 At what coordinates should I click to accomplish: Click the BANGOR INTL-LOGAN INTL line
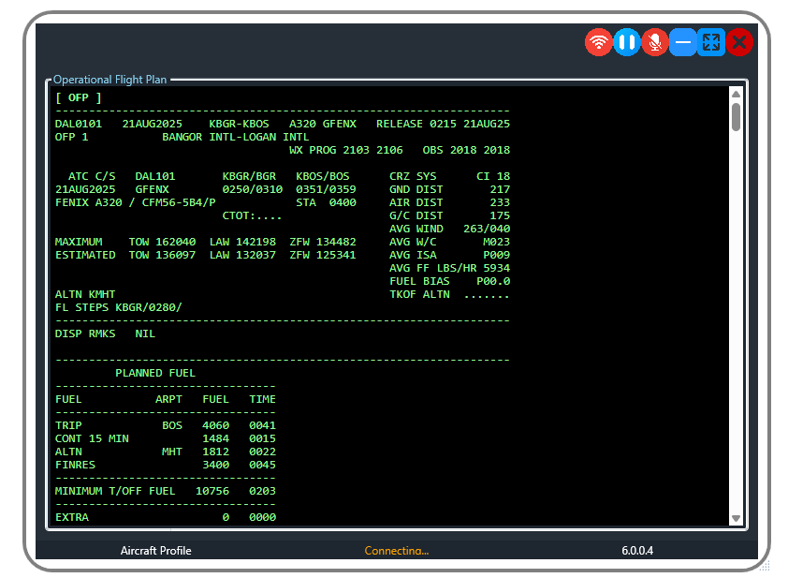pyautogui.click(x=236, y=137)
